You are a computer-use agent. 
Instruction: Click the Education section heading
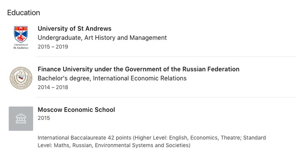24,13
